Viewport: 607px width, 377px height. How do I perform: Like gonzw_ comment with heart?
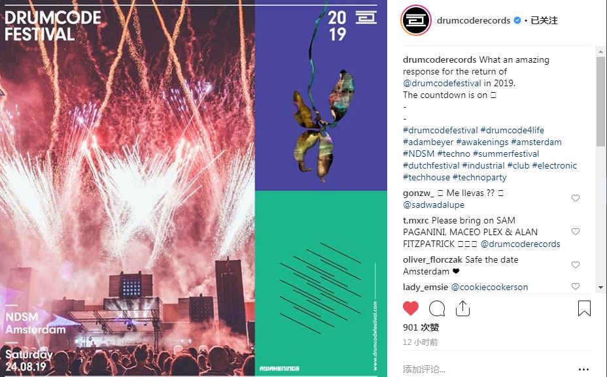tap(576, 198)
